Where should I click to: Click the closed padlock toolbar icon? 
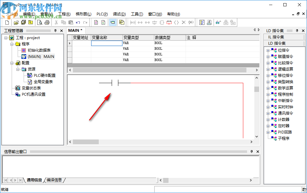tap(226, 22)
